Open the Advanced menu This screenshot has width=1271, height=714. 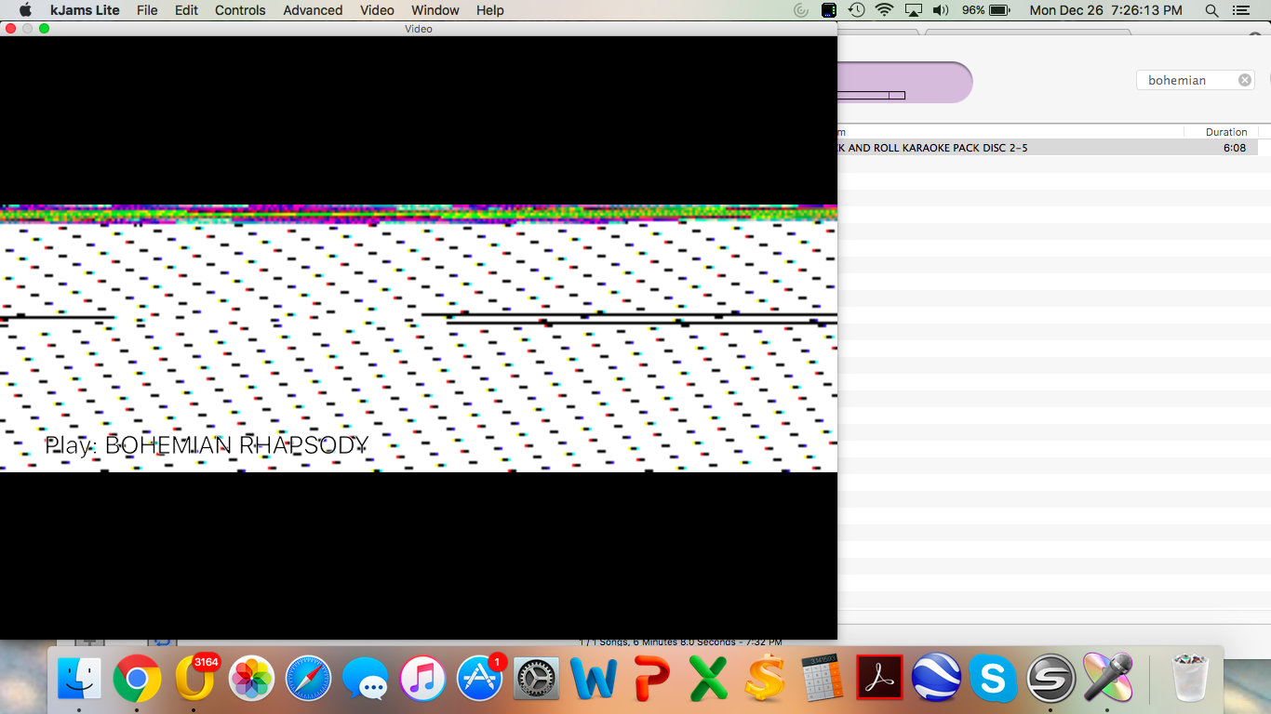313,10
